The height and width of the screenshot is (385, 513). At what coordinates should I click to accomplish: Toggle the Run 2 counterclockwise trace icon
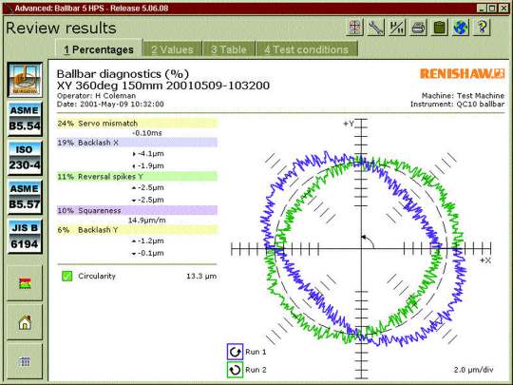click(235, 370)
